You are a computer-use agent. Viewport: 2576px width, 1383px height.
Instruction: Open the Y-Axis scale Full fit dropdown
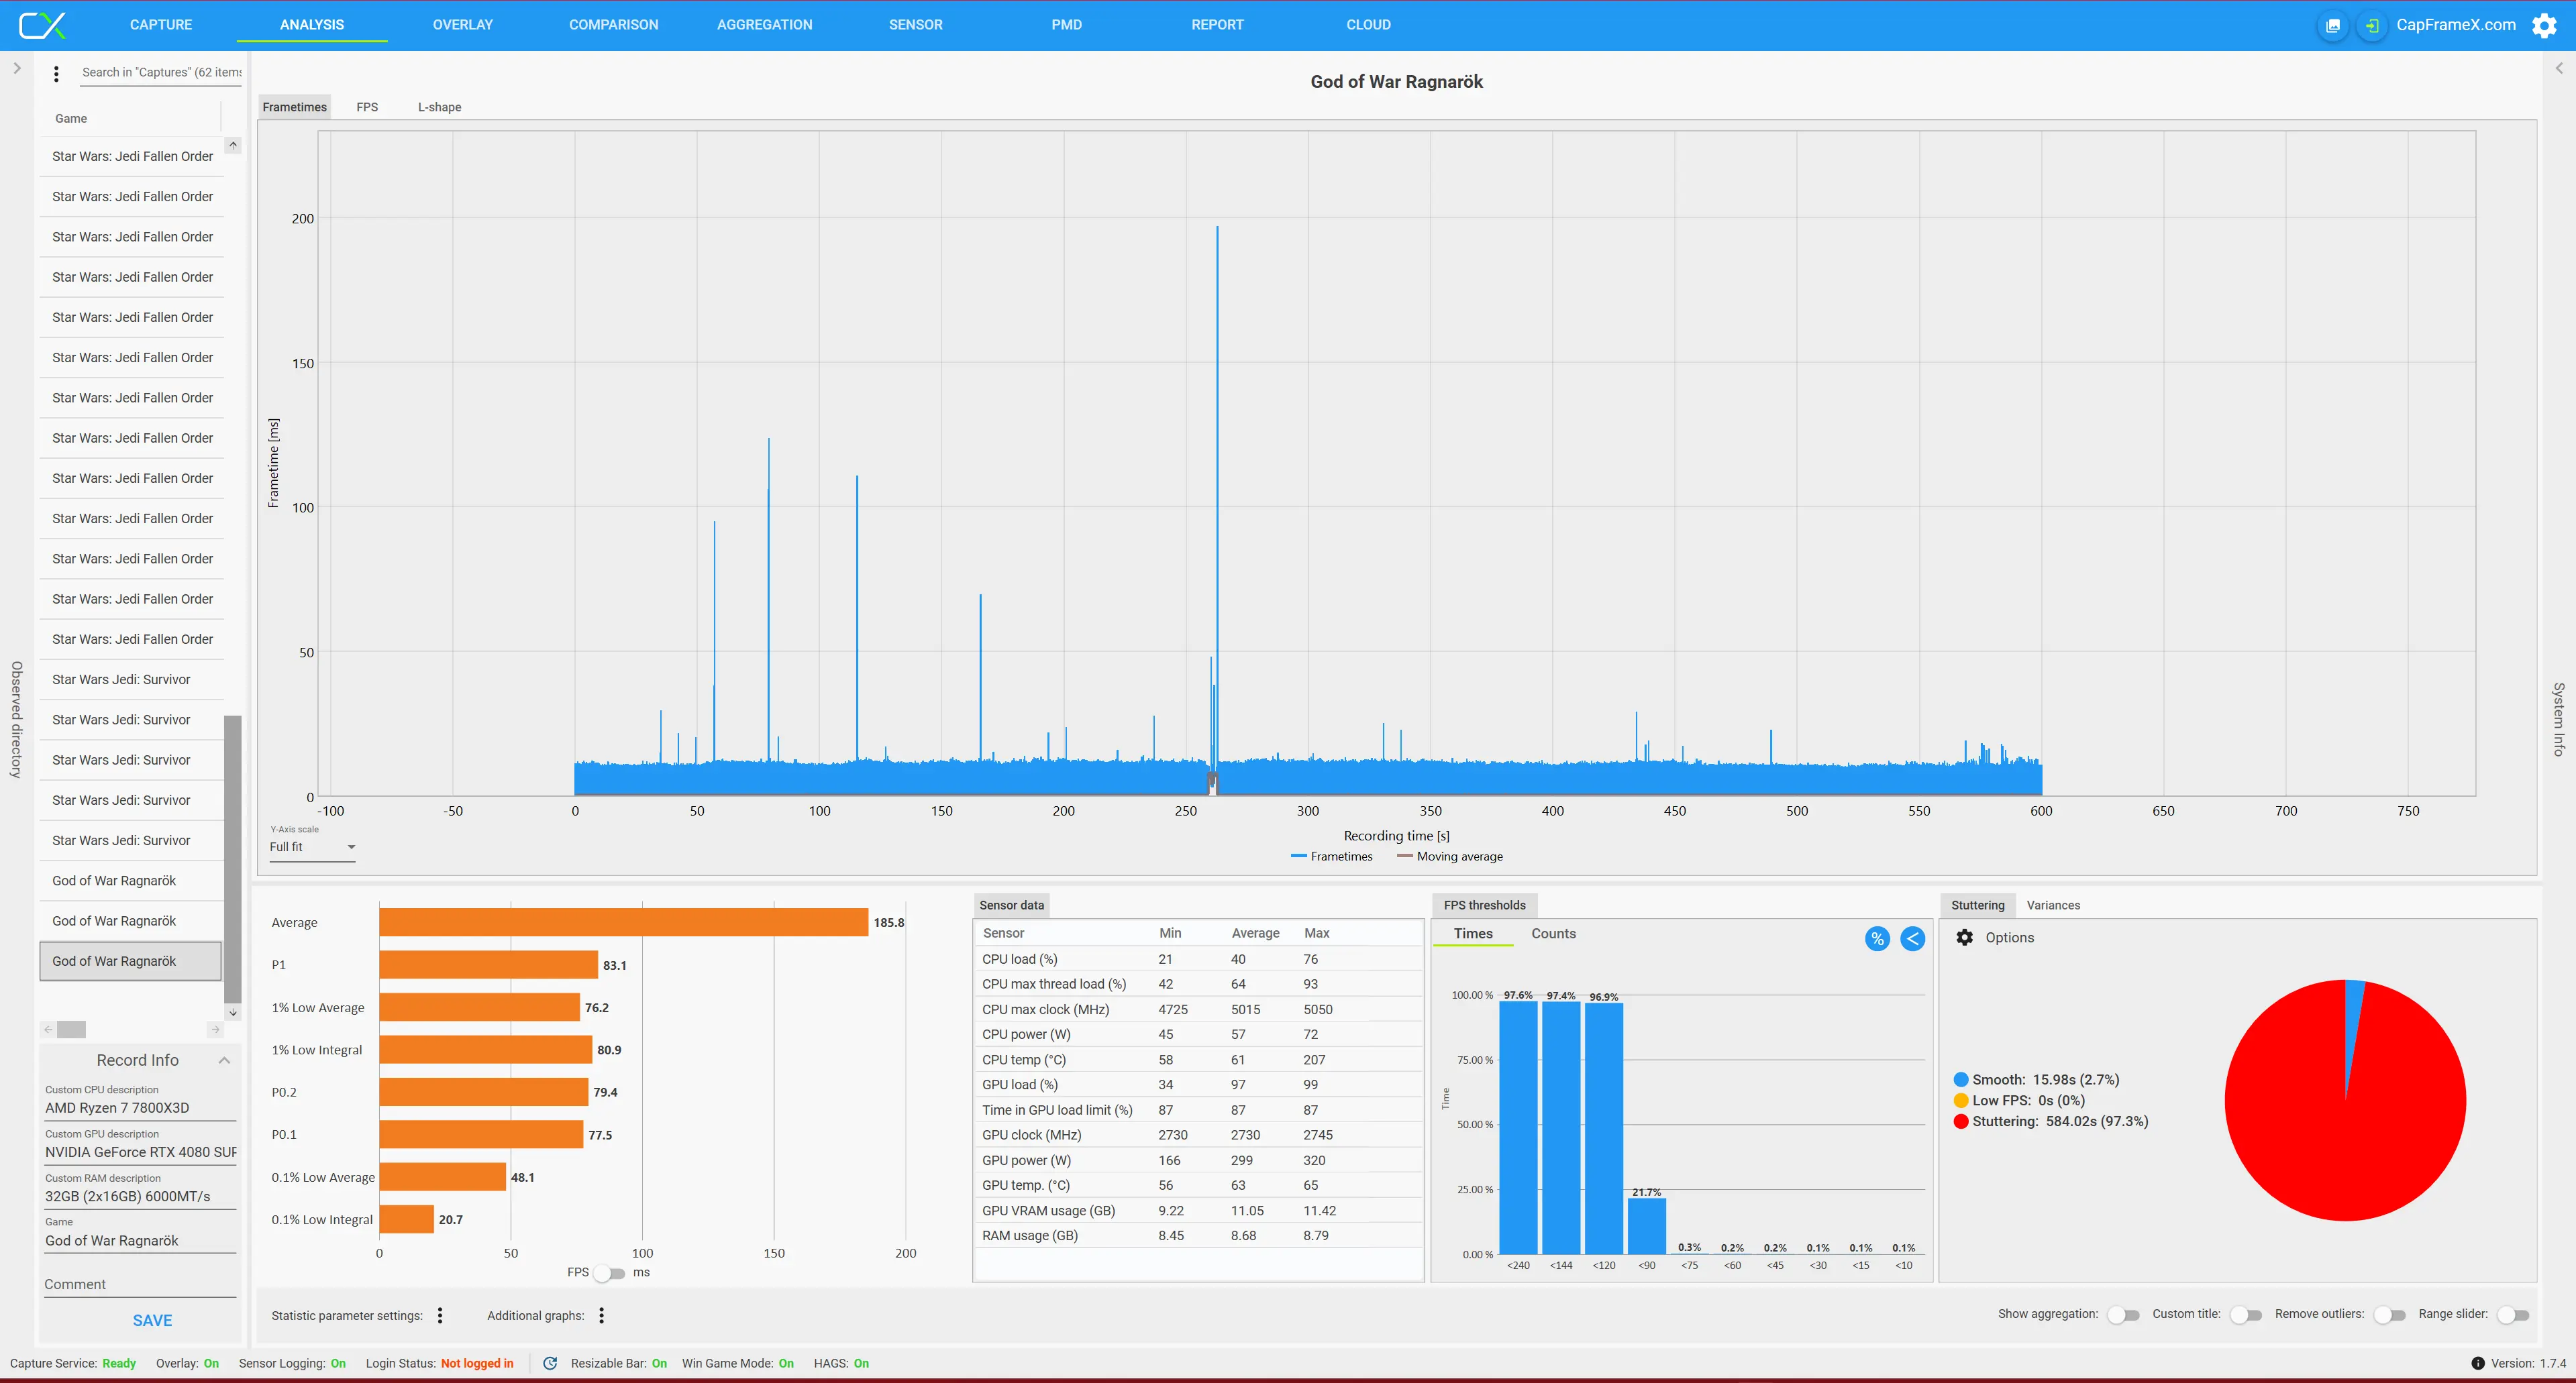(x=312, y=847)
